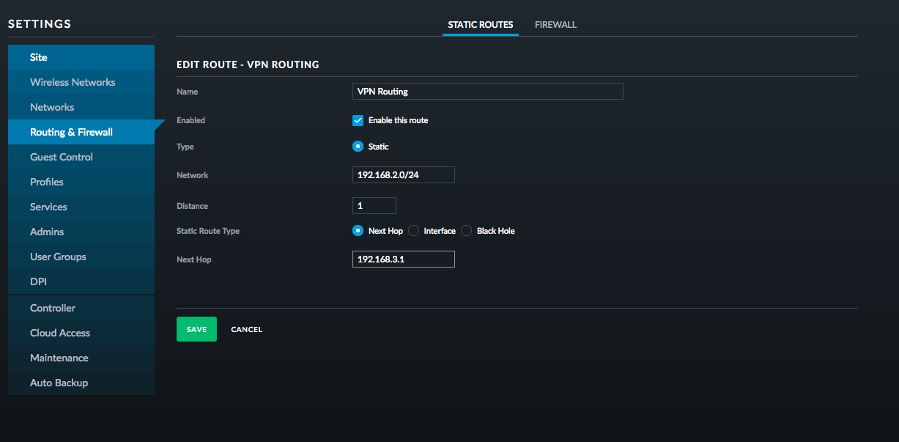The image size is (899, 442).
Task: Click the Distance value field
Action: 374,206
